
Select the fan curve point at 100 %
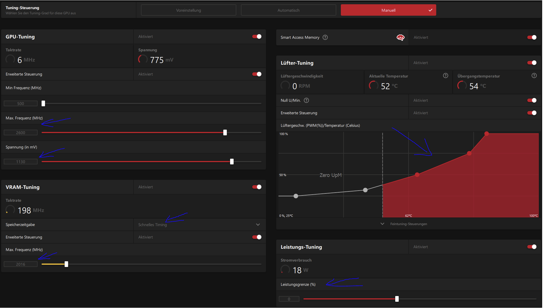(487, 134)
